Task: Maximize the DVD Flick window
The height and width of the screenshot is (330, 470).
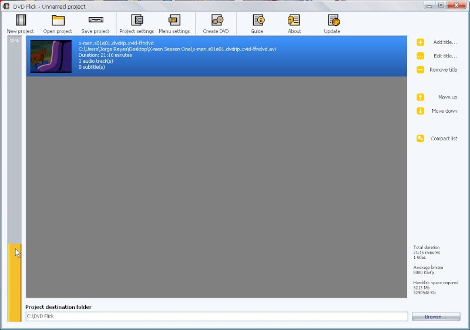Action: (x=441, y=5)
